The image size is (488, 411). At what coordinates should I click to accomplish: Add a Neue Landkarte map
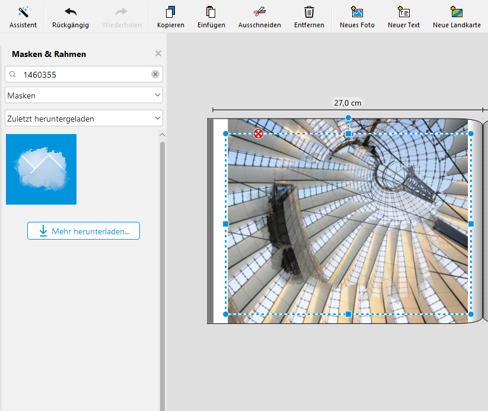click(x=457, y=17)
